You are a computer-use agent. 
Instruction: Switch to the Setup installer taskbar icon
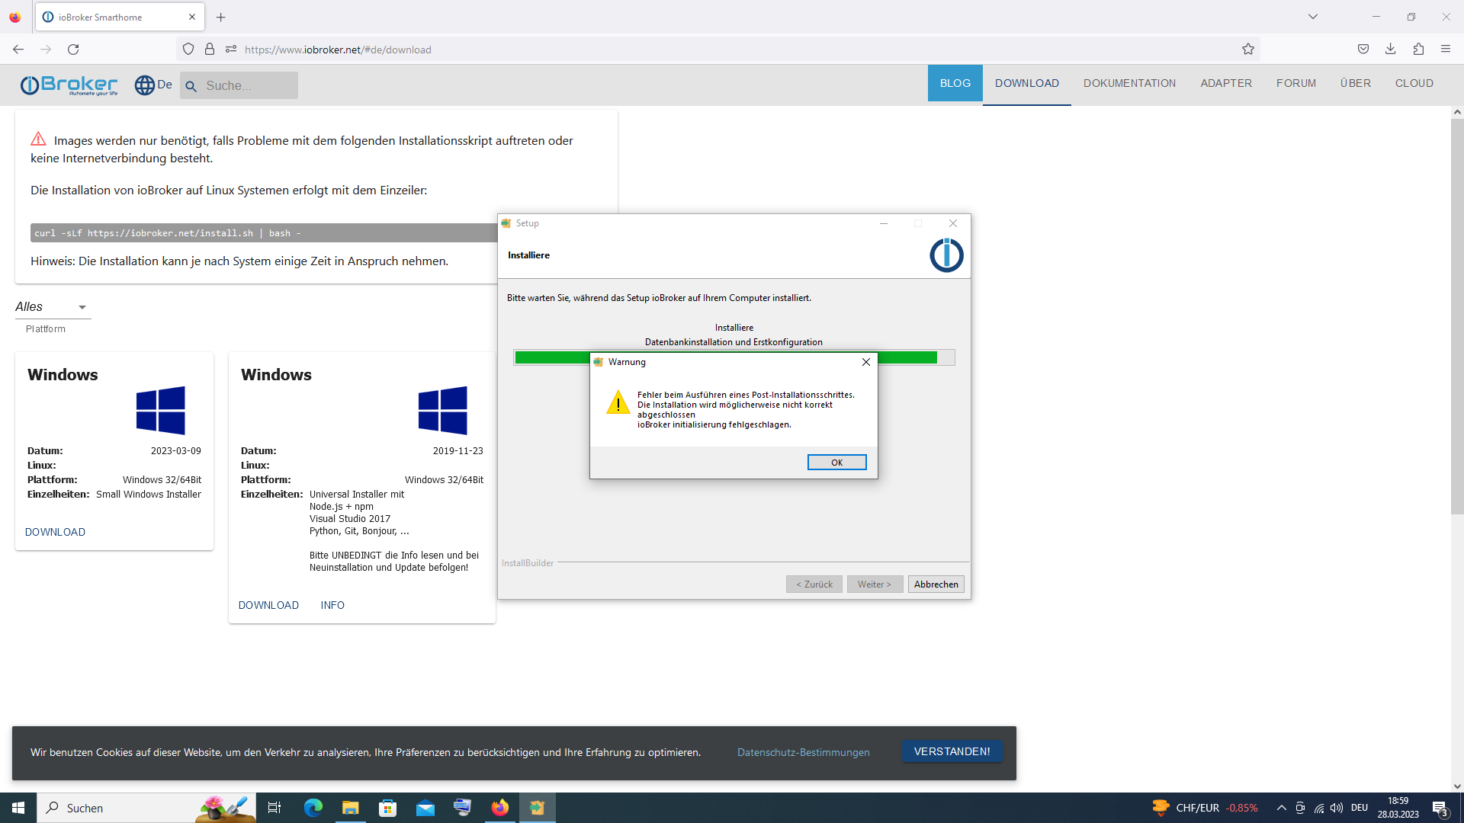pos(538,808)
